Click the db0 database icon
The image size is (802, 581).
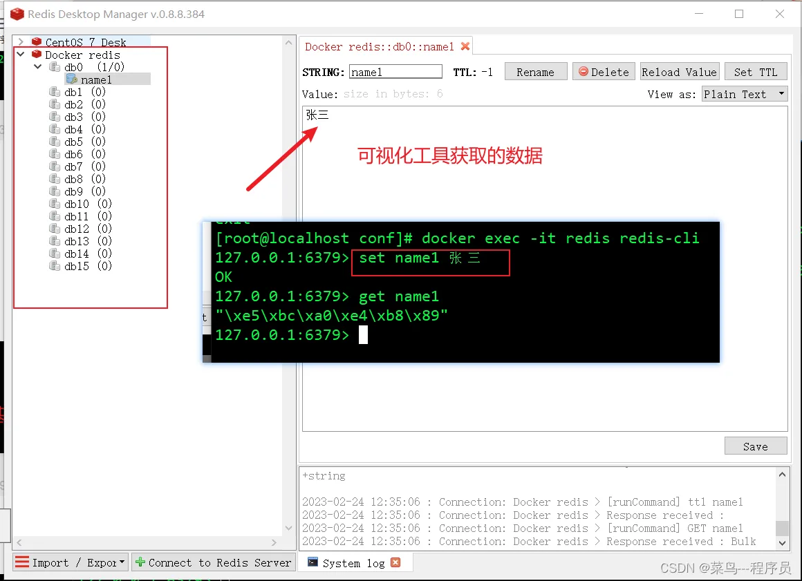point(55,67)
